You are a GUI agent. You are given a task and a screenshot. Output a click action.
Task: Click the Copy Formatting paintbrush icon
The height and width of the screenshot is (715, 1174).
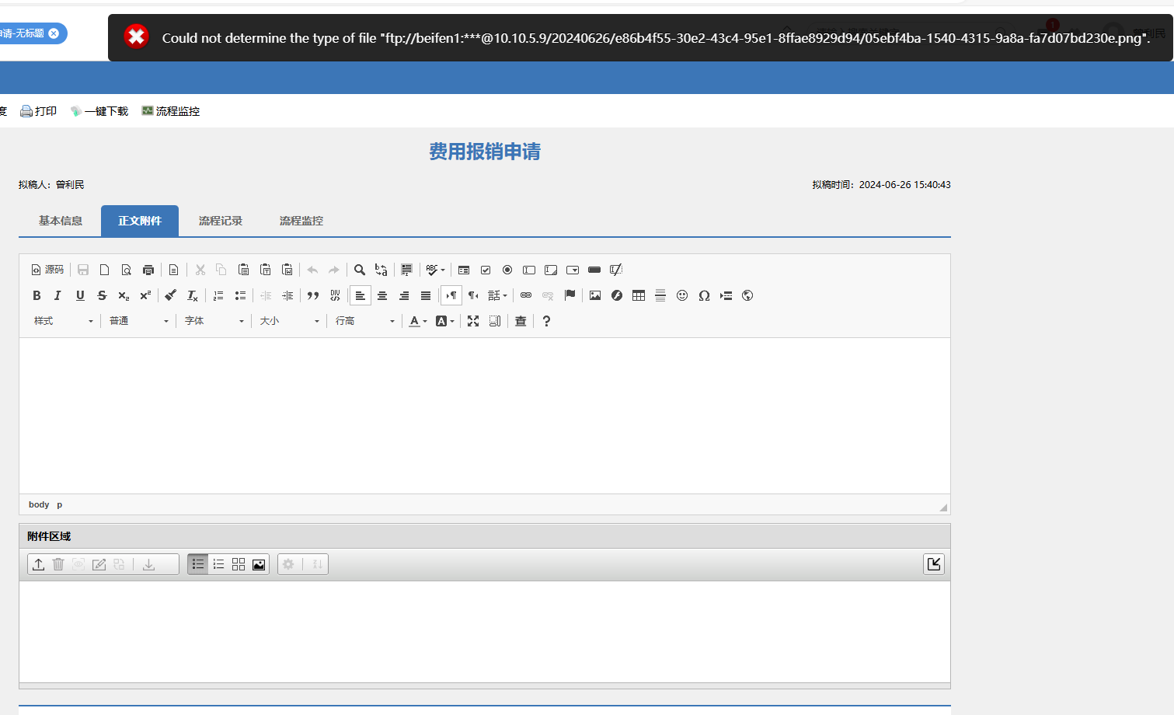click(171, 295)
